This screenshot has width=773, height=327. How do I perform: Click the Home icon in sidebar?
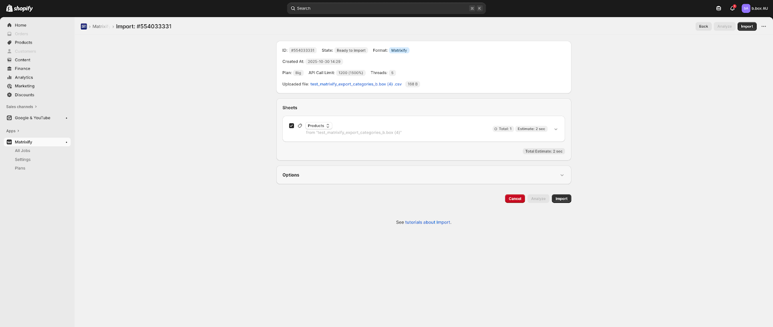coord(9,25)
